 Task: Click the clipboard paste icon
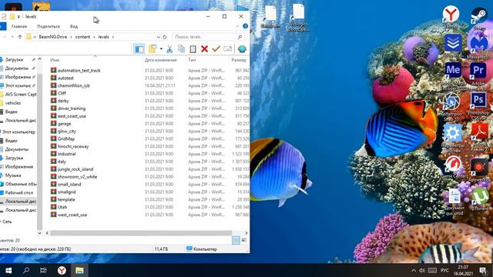point(193,49)
